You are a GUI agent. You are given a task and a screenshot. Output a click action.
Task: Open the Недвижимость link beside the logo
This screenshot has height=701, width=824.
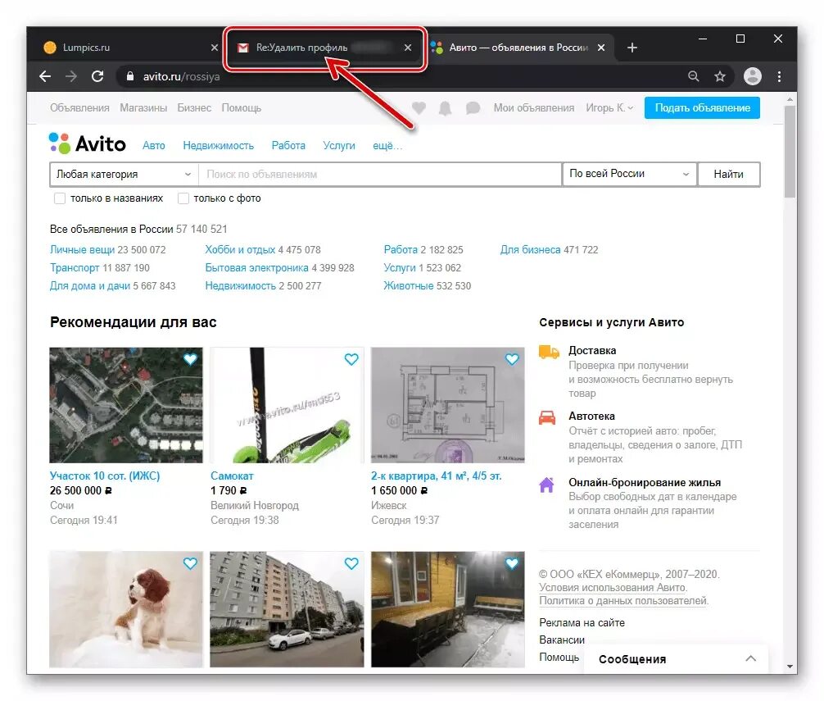tap(218, 146)
